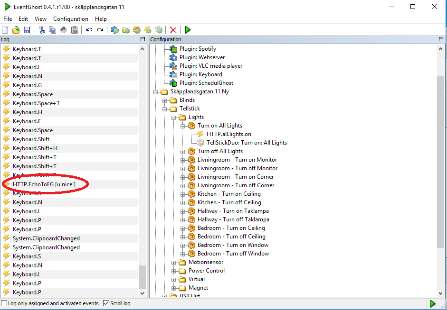Click the Save floppy disk toolbar icon
Screen dimensions: 447x310
[x=27, y=30]
